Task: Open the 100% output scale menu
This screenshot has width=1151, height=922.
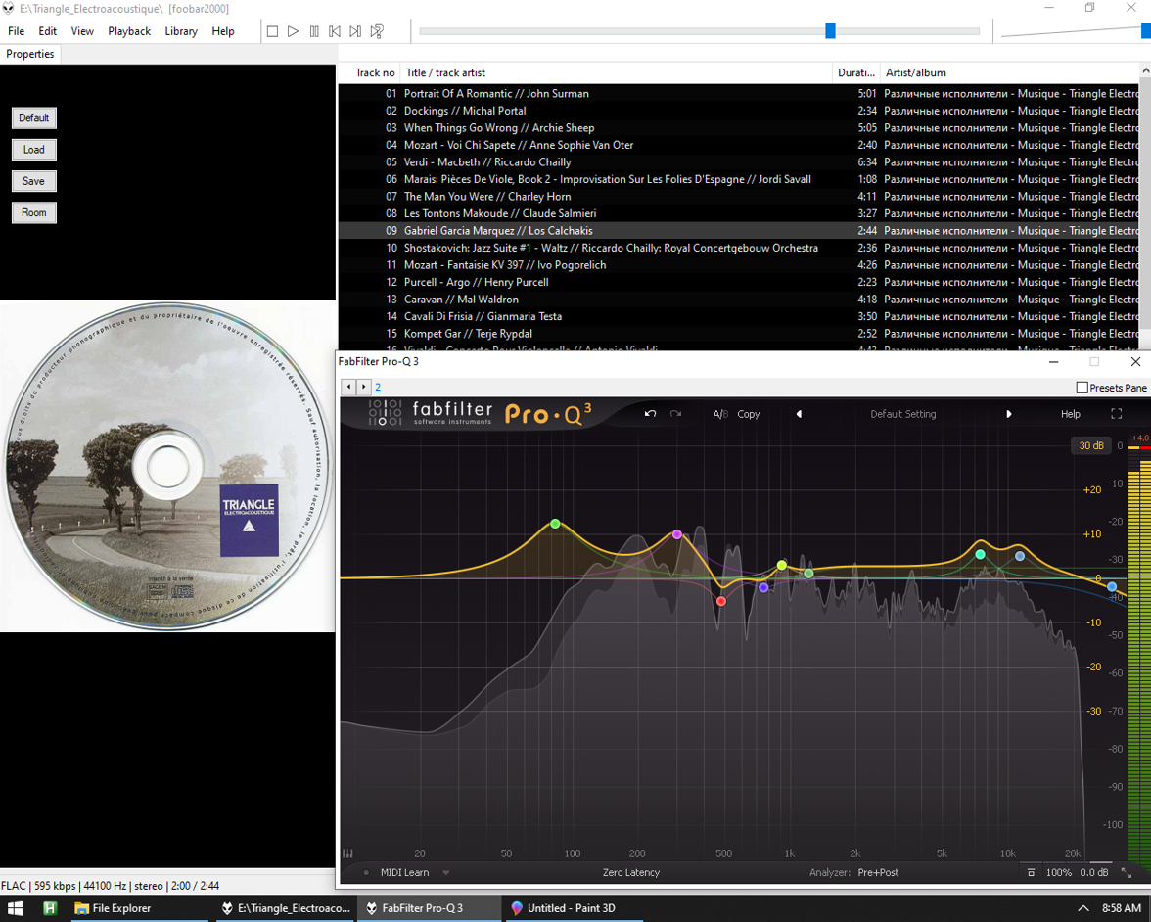Action: coord(1059,872)
